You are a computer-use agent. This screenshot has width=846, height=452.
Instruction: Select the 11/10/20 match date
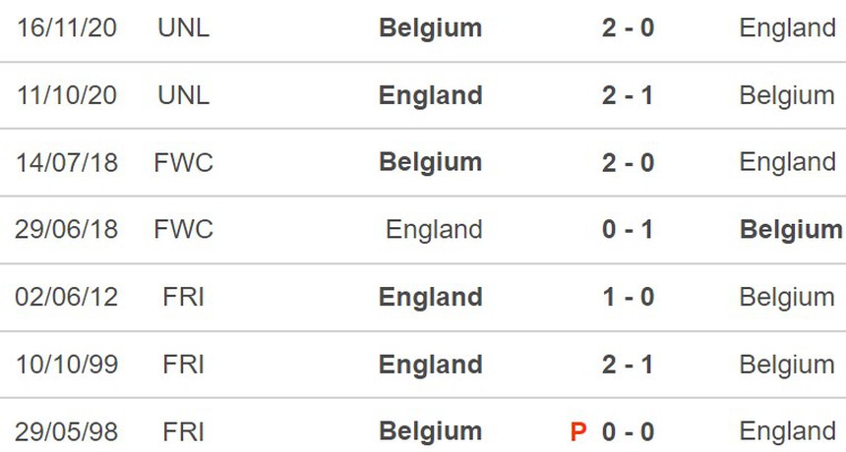pos(66,95)
